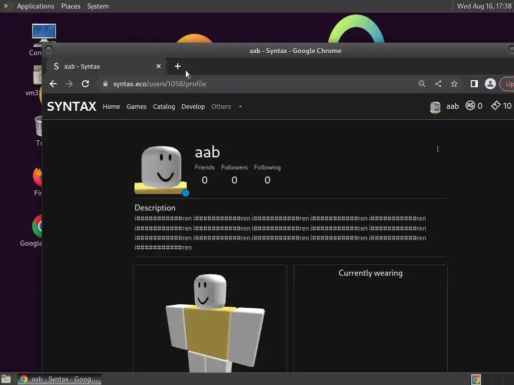Click the clock showing Wed Aug 16
Screen dimensions: 514x385
click(x=484, y=6)
